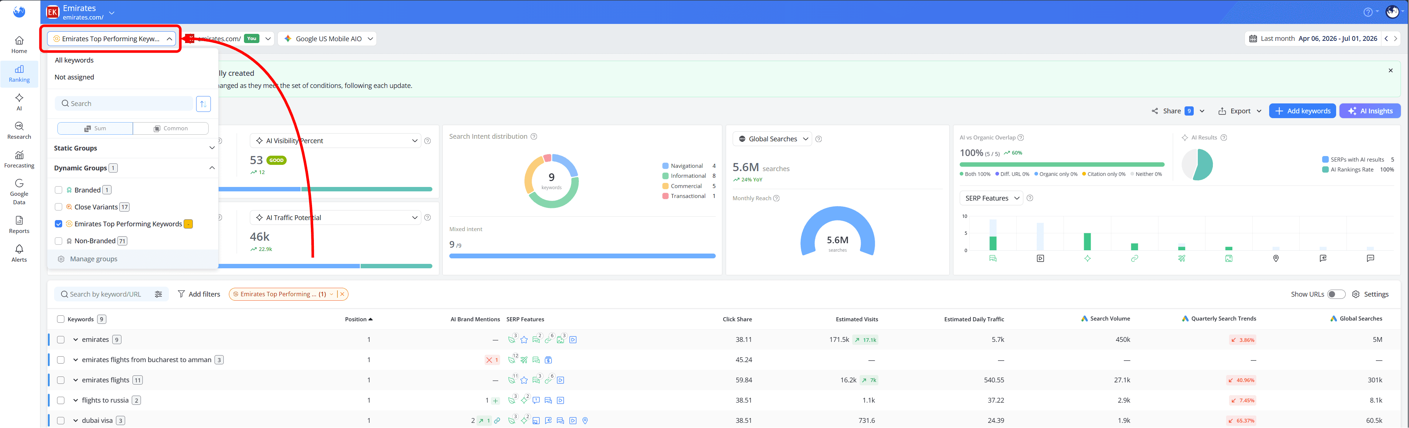Image resolution: width=1409 pixels, height=428 pixels.
Task: Open Research from the sidebar
Action: coord(19,131)
